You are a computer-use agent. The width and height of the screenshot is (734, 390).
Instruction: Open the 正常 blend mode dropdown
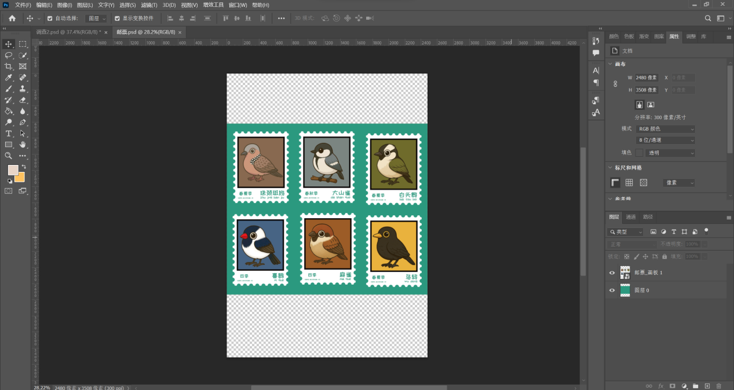tap(632, 244)
